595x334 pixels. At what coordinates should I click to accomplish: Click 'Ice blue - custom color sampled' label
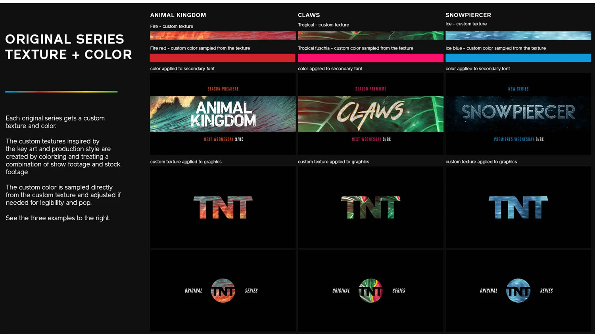pyautogui.click(x=495, y=48)
